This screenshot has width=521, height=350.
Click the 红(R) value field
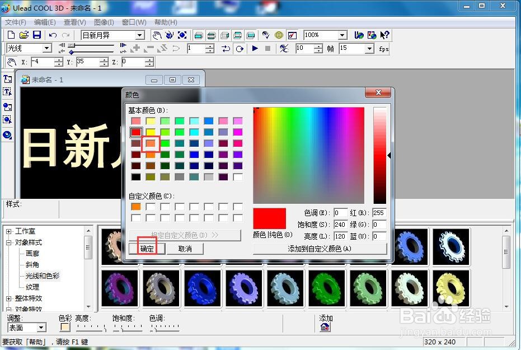[379, 213]
